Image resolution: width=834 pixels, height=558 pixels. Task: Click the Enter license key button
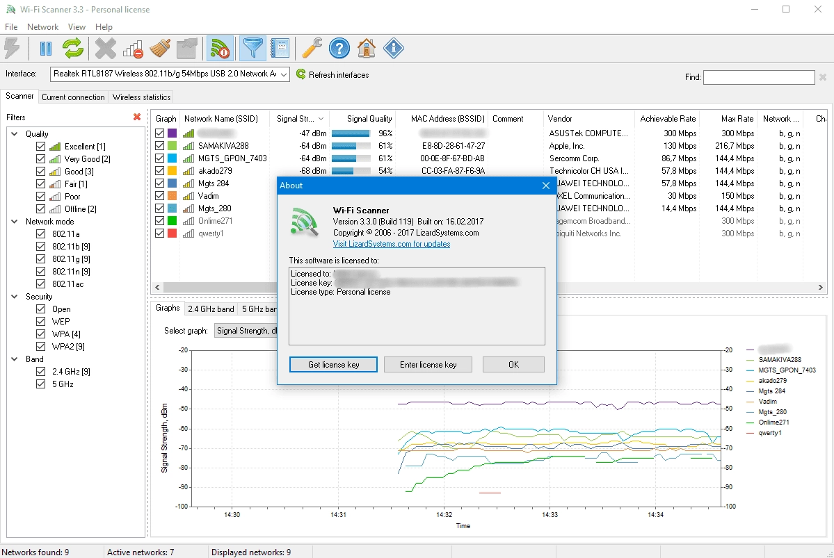click(x=428, y=365)
